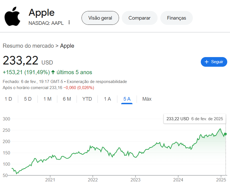230x185 pixels.
Task: Select the 5 A time range
Action: coord(127,99)
